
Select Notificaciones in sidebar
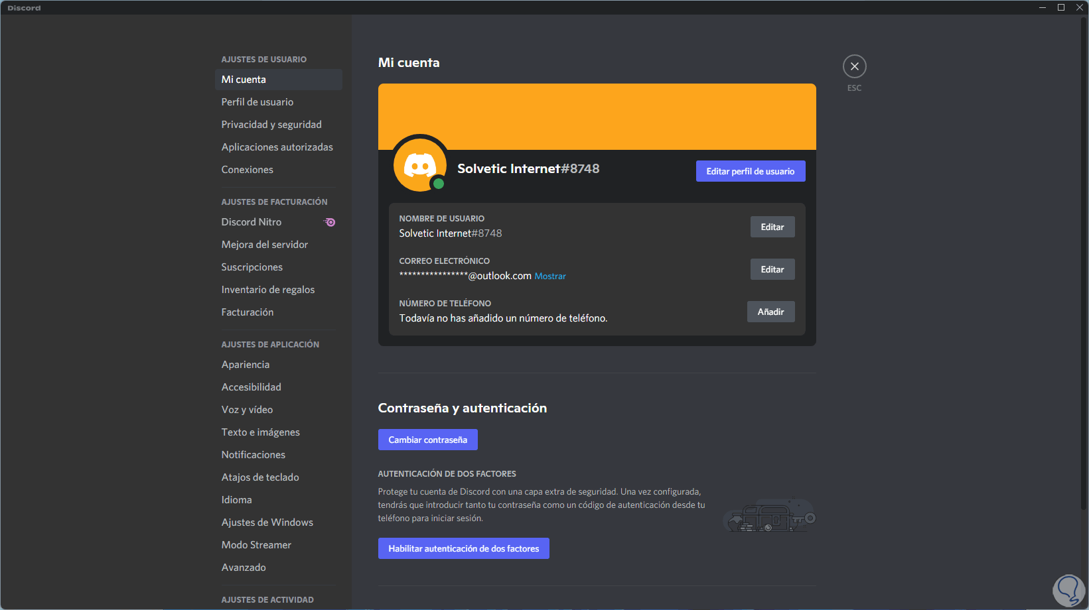click(279, 455)
